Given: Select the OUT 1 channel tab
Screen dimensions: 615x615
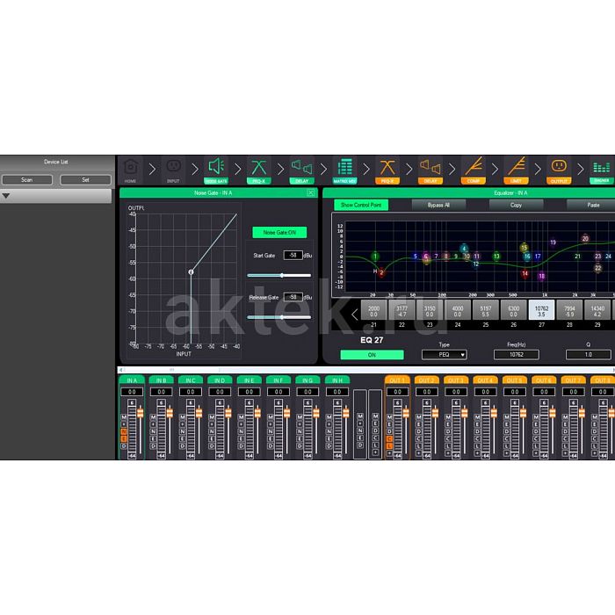Looking at the screenshot, I should 397,380.
